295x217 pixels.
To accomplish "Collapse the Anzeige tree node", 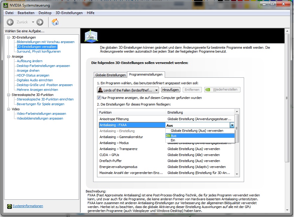I will tap(8, 56).
